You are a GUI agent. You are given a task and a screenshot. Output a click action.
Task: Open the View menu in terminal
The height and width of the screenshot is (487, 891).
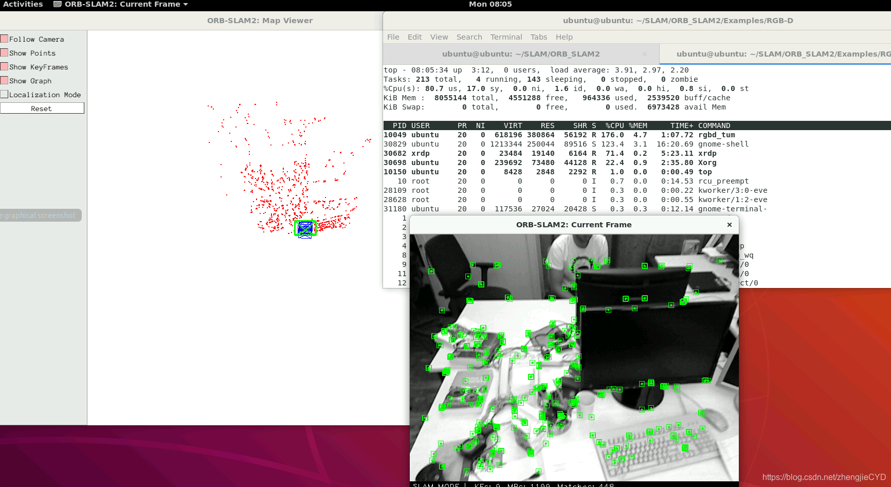[439, 37]
